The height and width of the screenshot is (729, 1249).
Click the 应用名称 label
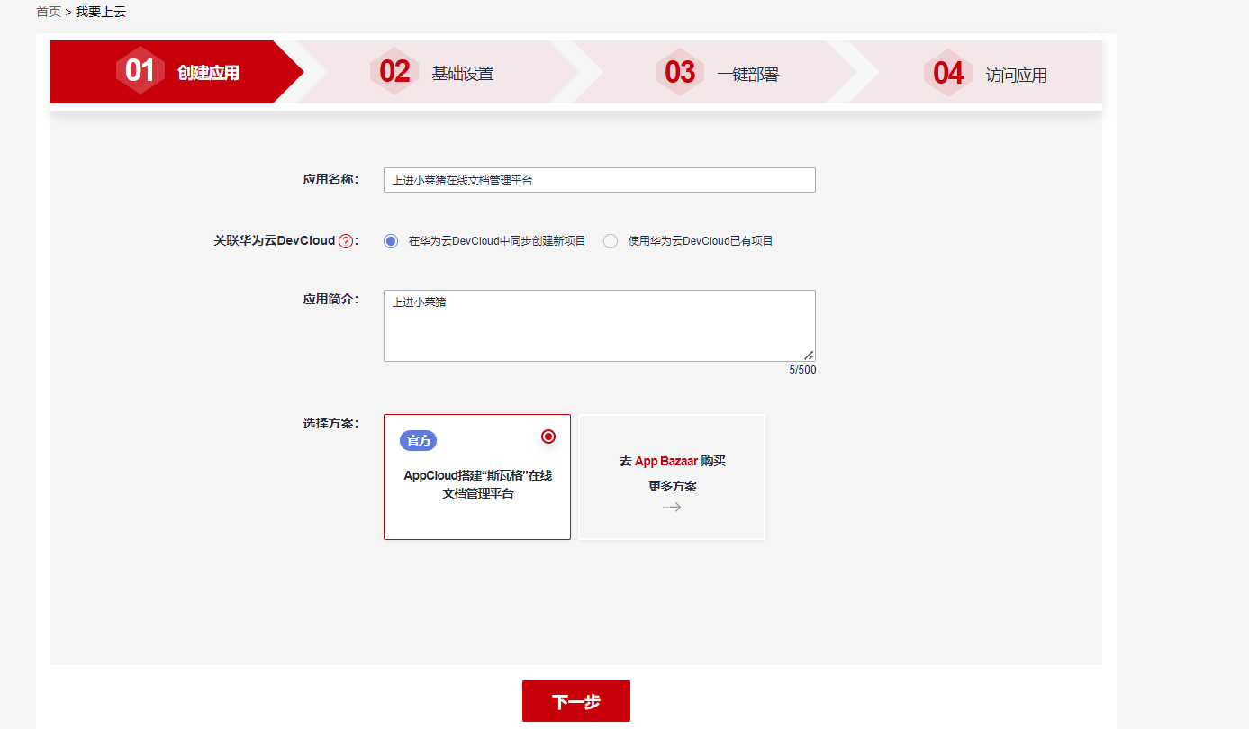[x=330, y=179]
